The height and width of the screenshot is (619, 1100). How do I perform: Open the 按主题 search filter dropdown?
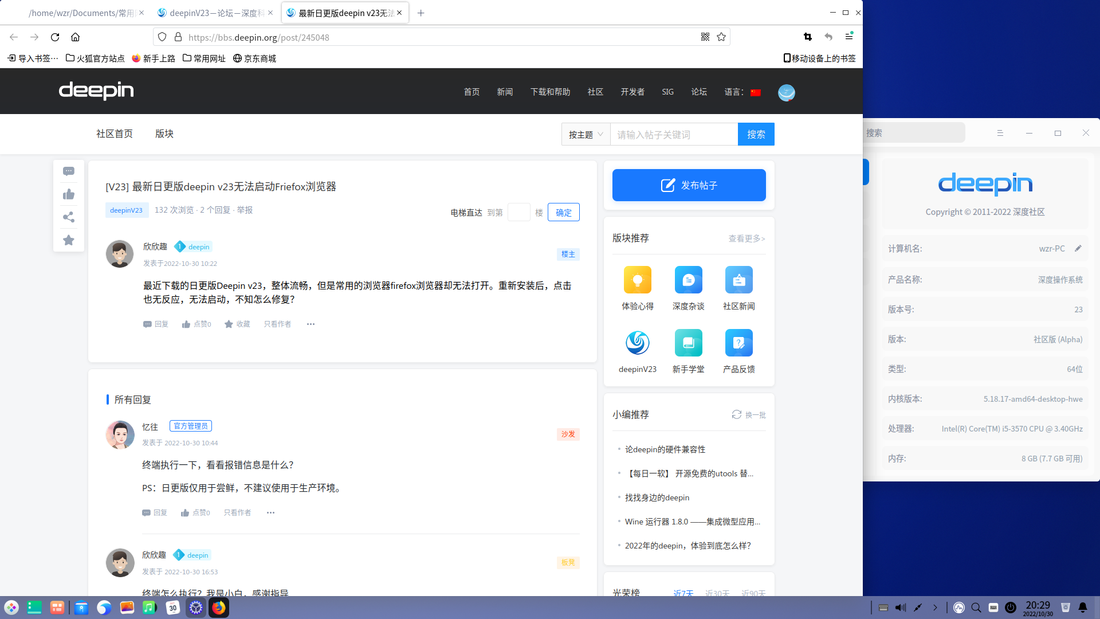coord(585,134)
